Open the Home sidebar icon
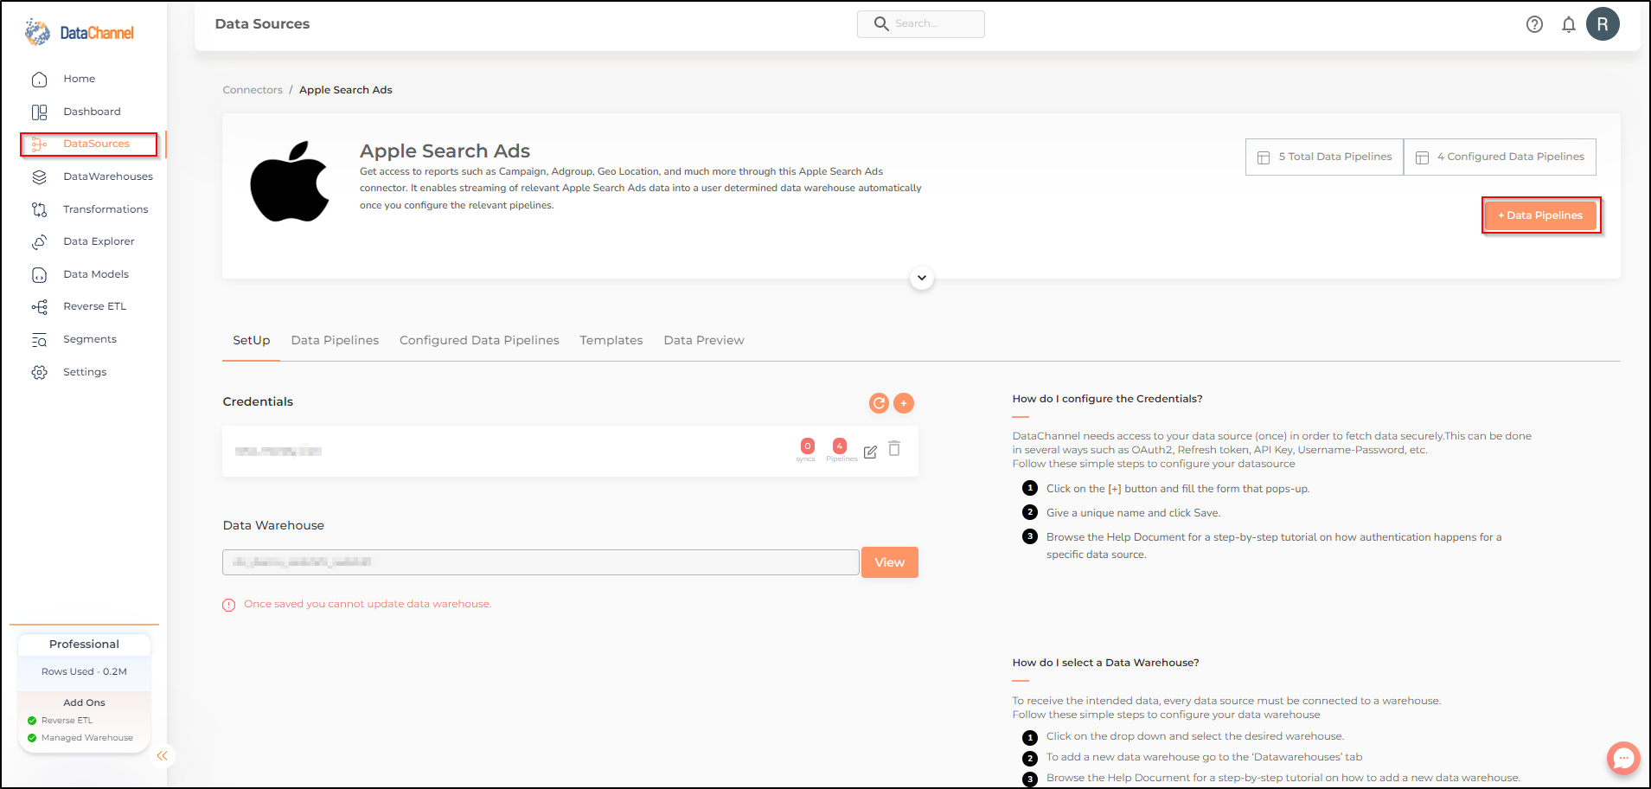 (39, 79)
